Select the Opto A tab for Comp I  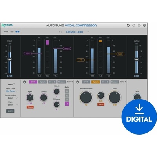pyautogui.click(x=42, y=82)
